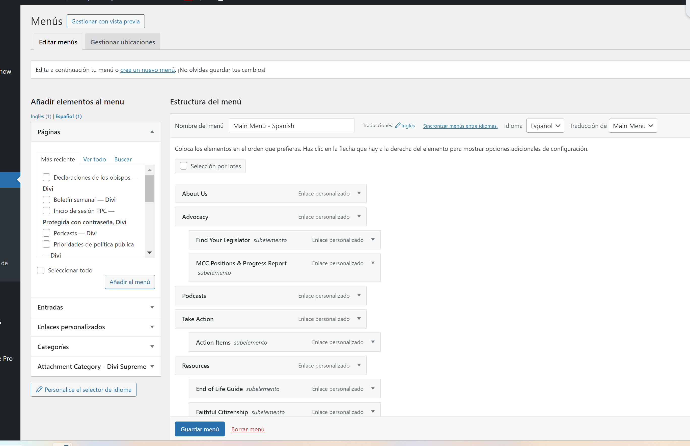690x446 pixels.
Task: Click pencil icon next to Inglés translation
Action: pyautogui.click(x=398, y=125)
